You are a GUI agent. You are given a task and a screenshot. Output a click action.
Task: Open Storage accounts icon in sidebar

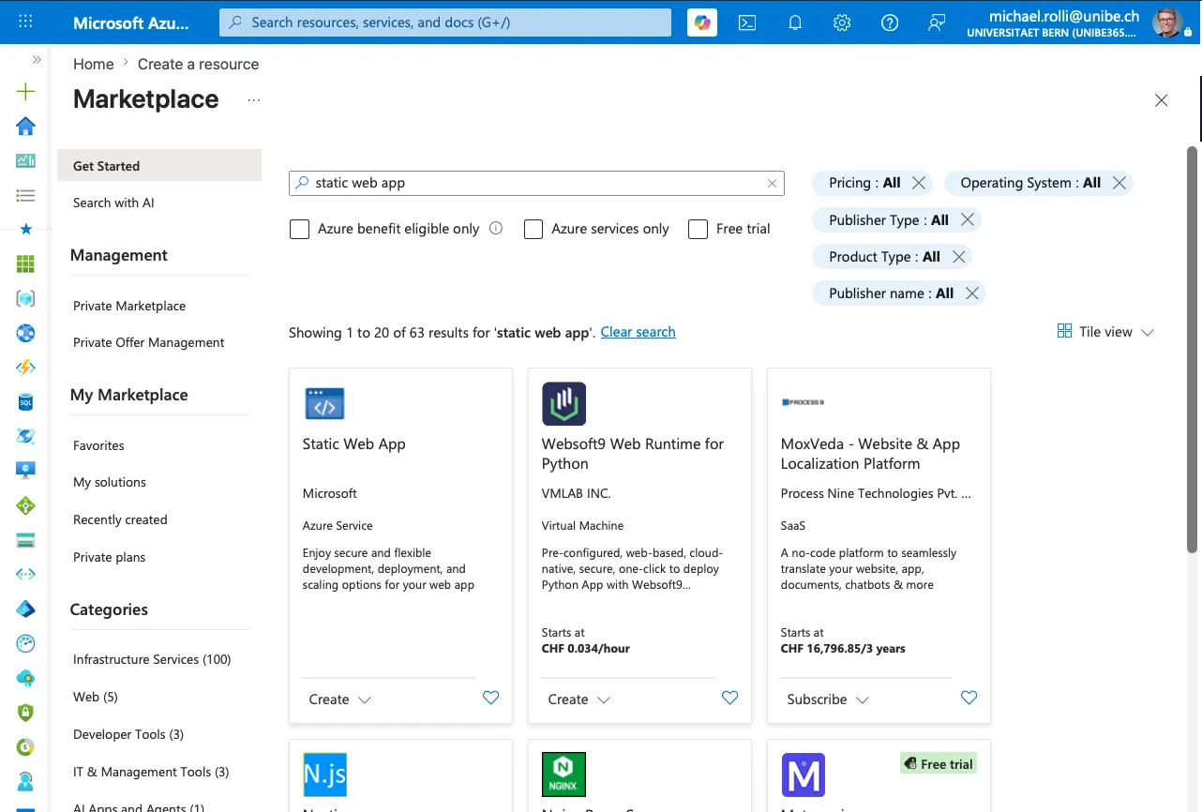[25, 540]
